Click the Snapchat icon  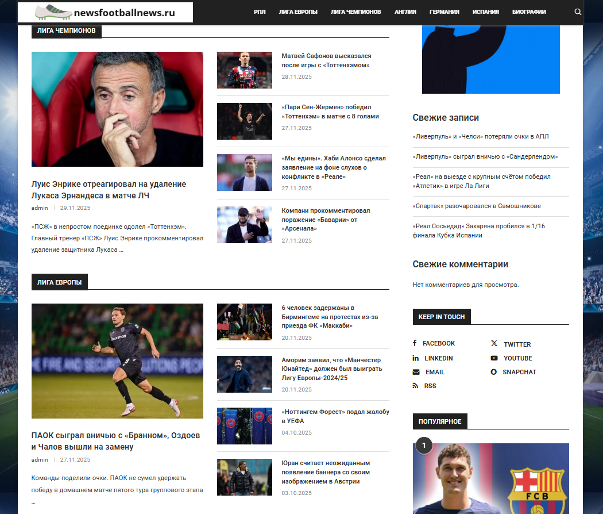494,372
